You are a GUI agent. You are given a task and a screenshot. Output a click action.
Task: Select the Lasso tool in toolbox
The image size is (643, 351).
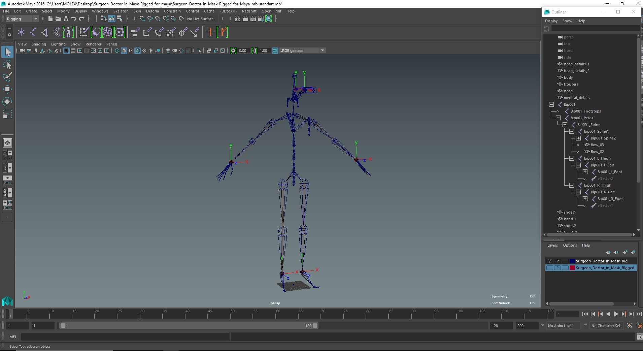(7, 64)
